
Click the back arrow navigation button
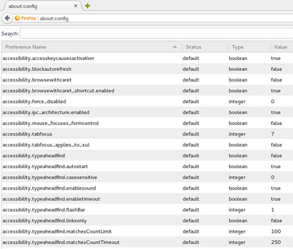tap(8, 18)
